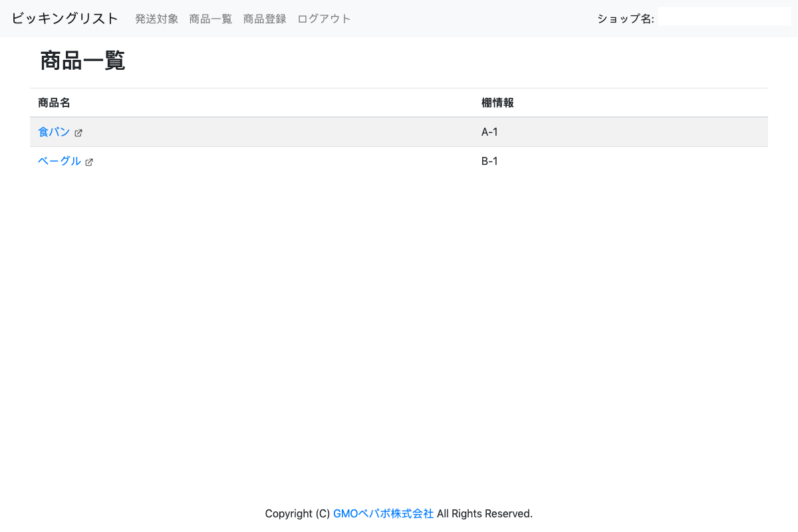Open the external link icon beside 食パン
The width and height of the screenshot is (798, 532).
(78, 133)
